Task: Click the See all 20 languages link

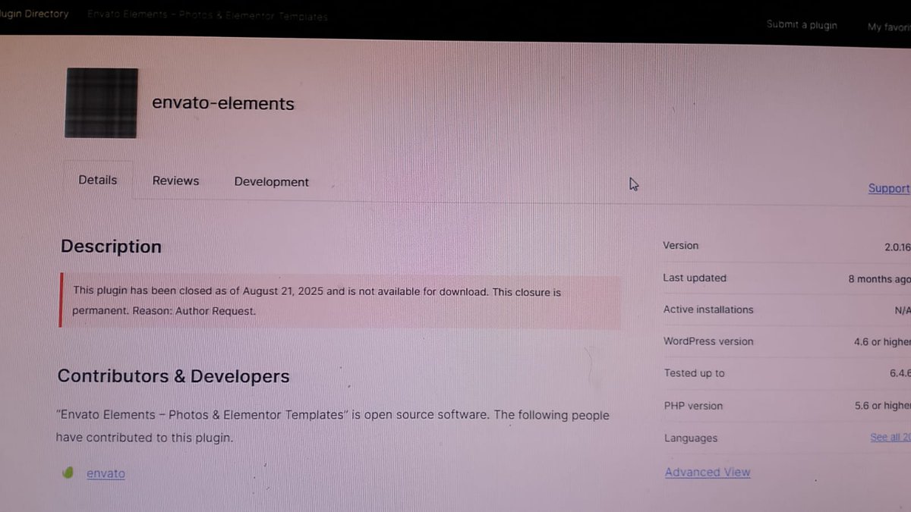Action: [x=891, y=437]
